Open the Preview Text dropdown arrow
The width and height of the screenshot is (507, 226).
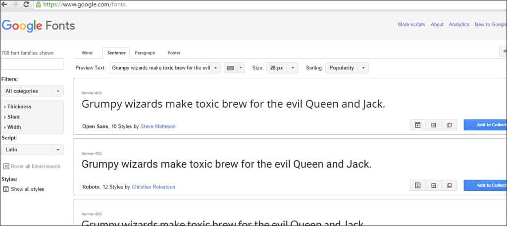(x=216, y=68)
